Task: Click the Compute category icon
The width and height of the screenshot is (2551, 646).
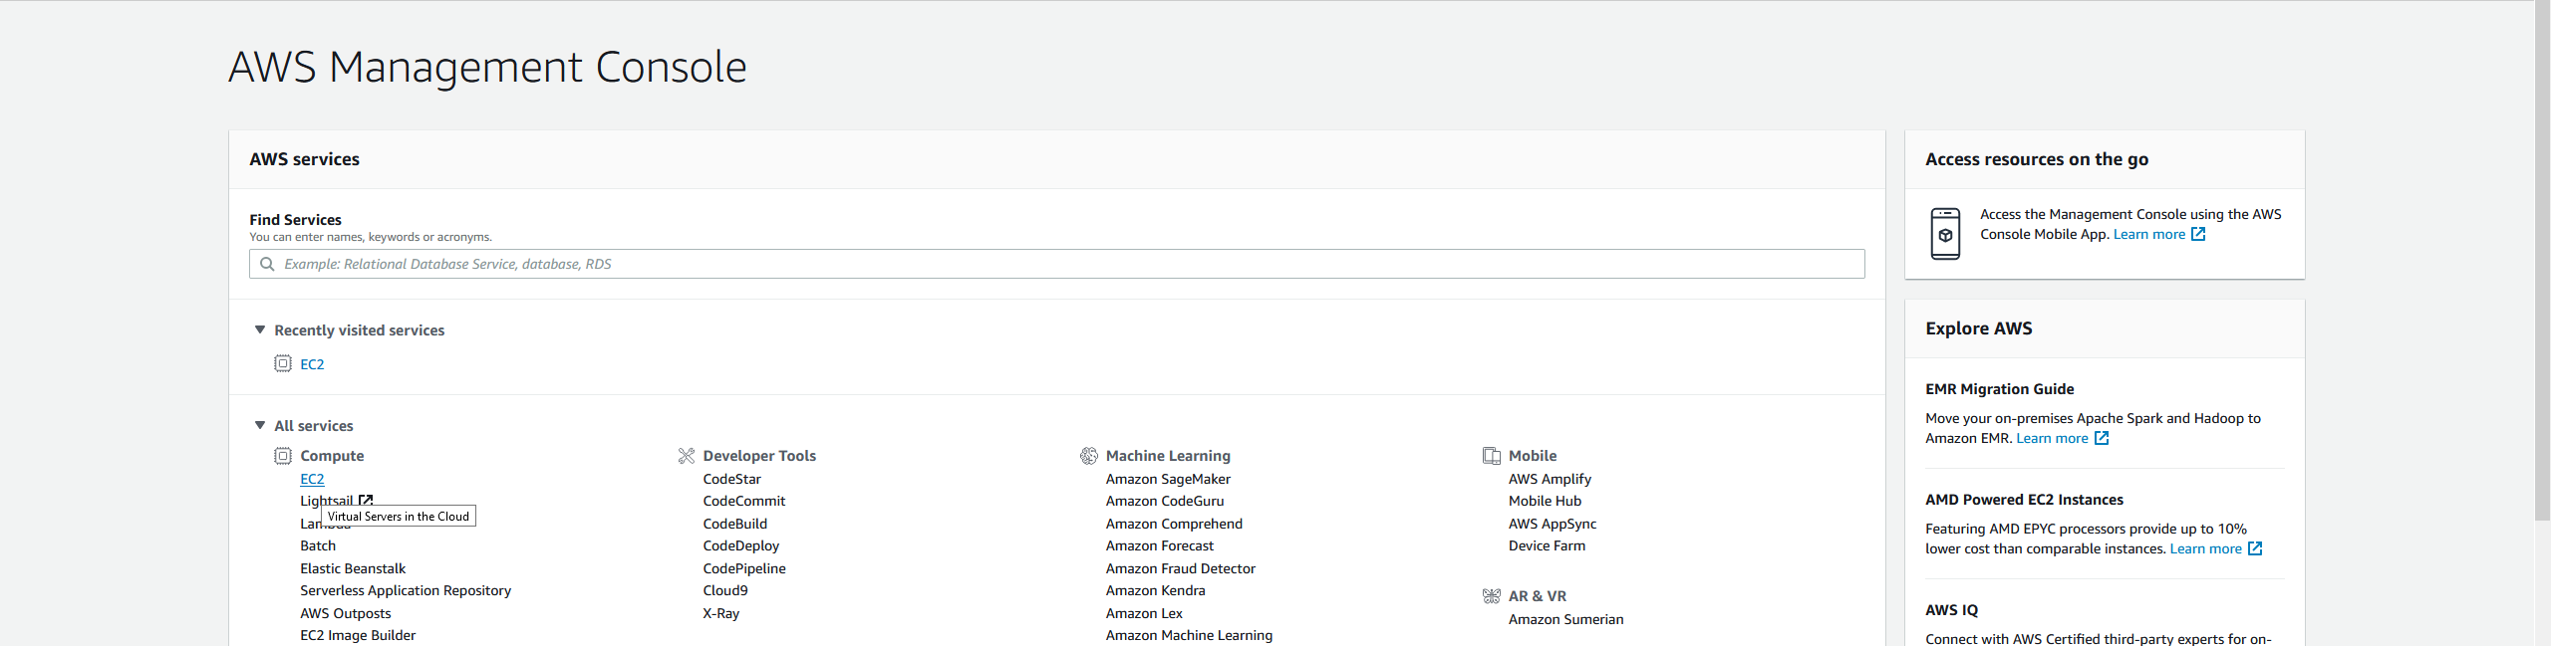Action: click(283, 456)
